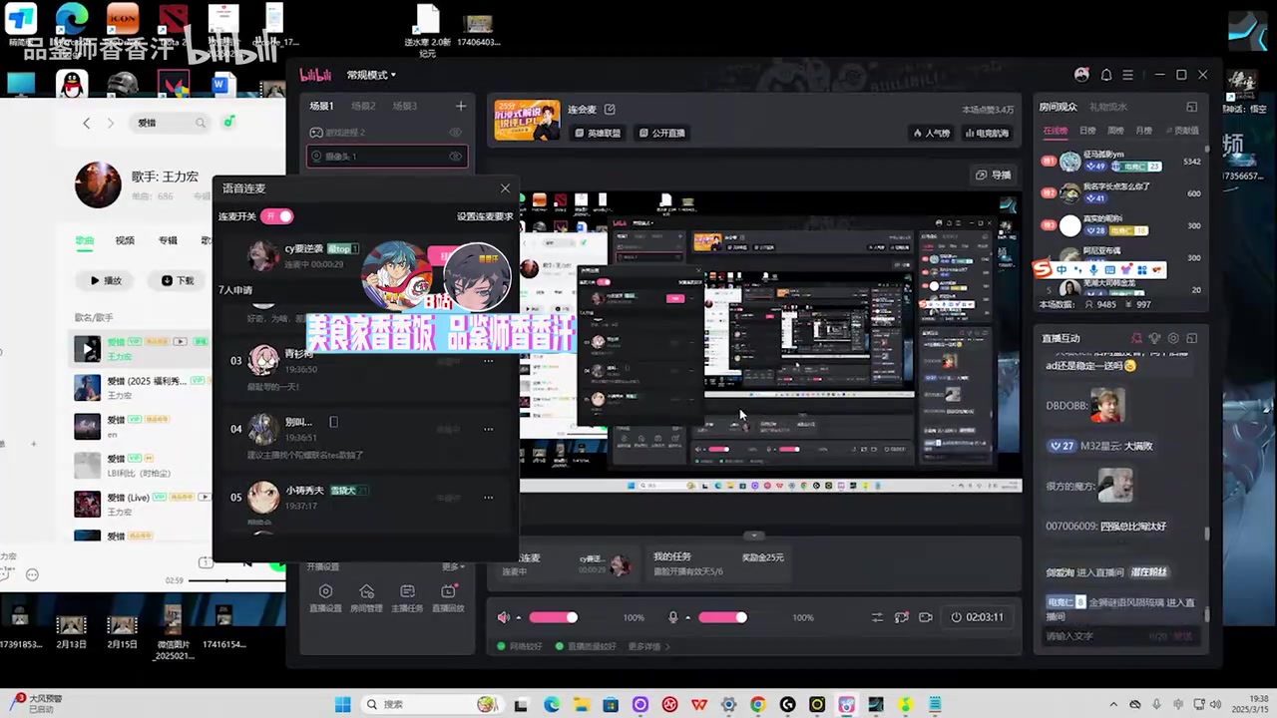The height and width of the screenshot is (718, 1277).
Task: Click the camera recording icon
Action: pyautogui.click(x=925, y=617)
